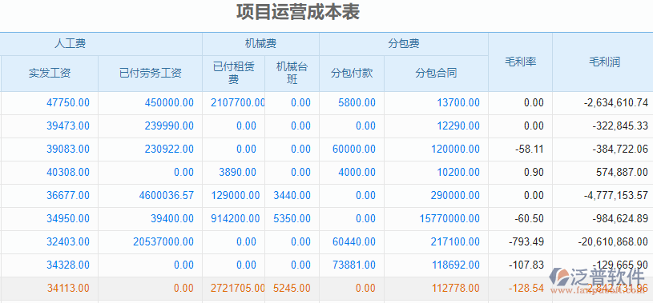Open the 39473.00 wage value
653x303 pixels.
(x=68, y=126)
